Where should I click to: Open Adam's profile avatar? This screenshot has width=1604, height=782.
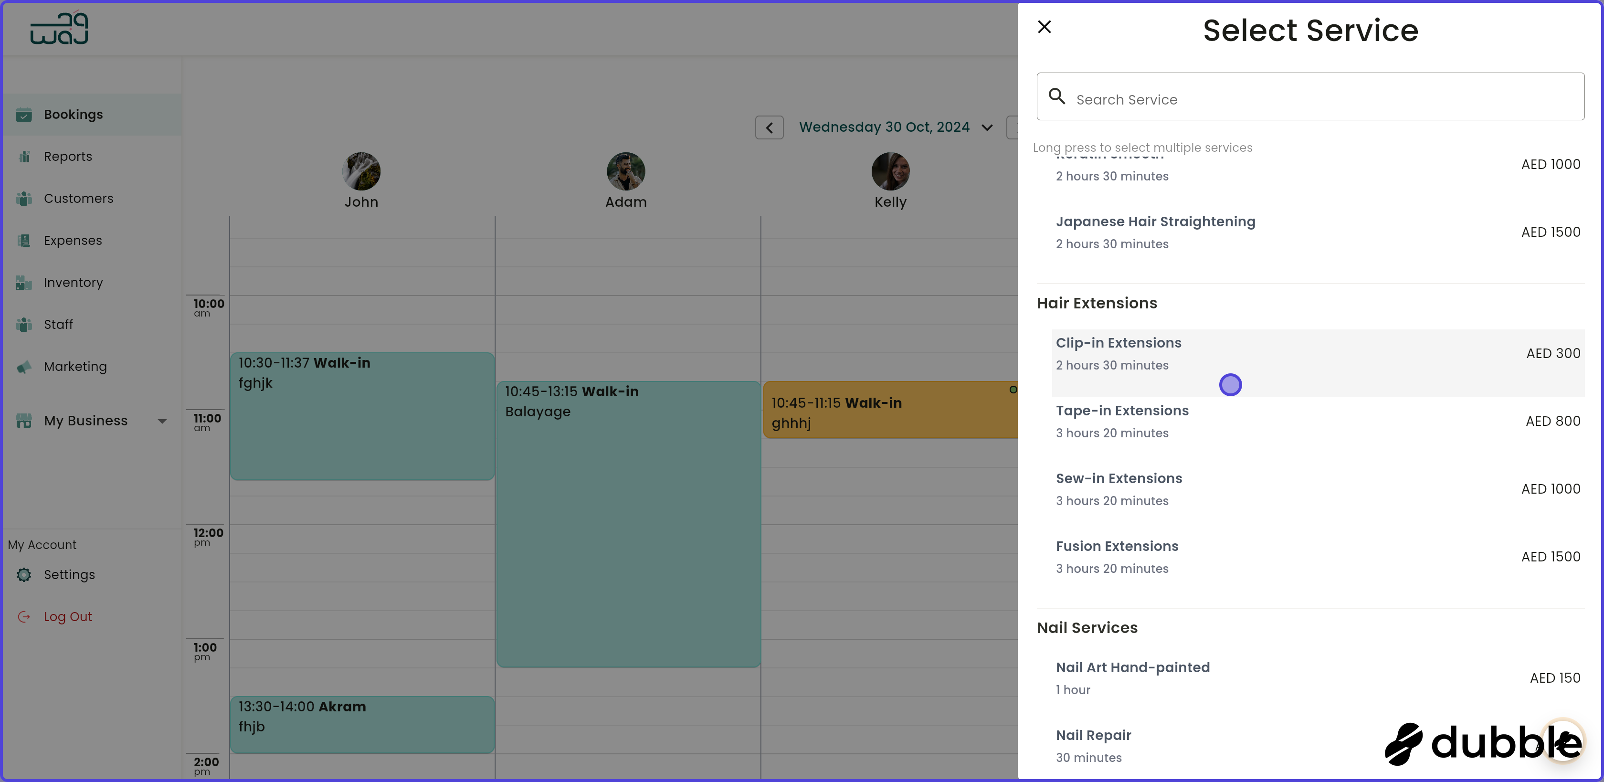pos(626,171)
